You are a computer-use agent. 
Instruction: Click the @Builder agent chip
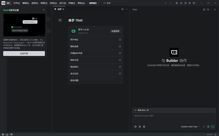click(140, 110)
